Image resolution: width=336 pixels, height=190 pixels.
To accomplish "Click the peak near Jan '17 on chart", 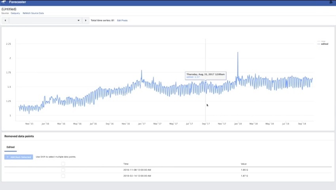I will click(x=142, y=71).
